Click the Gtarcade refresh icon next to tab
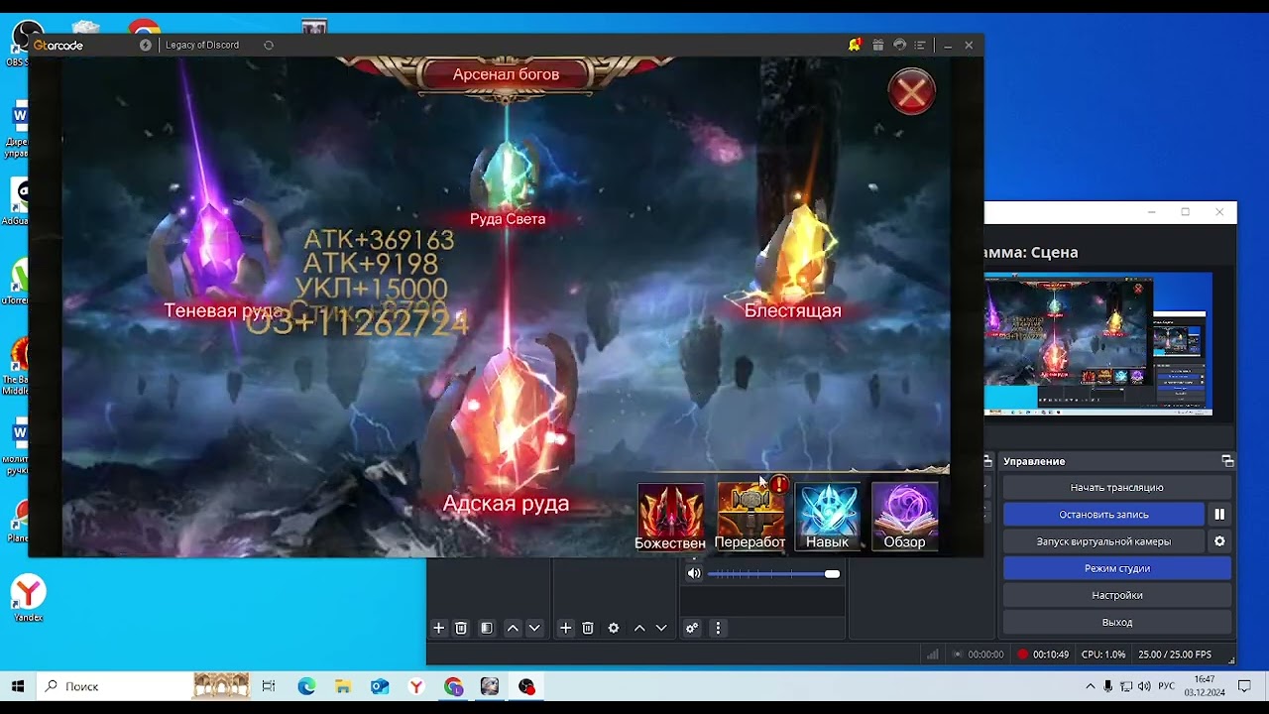This screenshot has height=714, width=1269. pos(269,45)
